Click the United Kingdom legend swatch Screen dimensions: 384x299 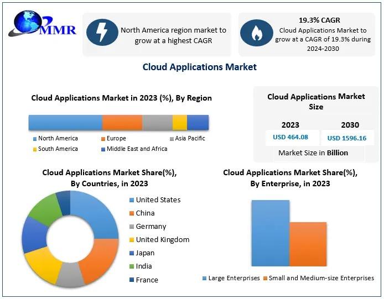[132, 240]
